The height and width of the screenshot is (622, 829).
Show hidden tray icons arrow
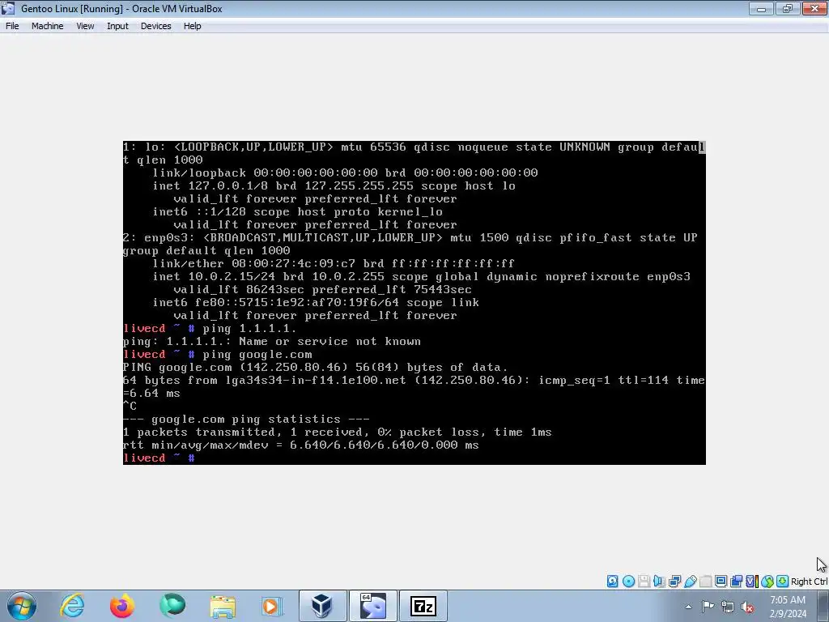tap(688, 607)
